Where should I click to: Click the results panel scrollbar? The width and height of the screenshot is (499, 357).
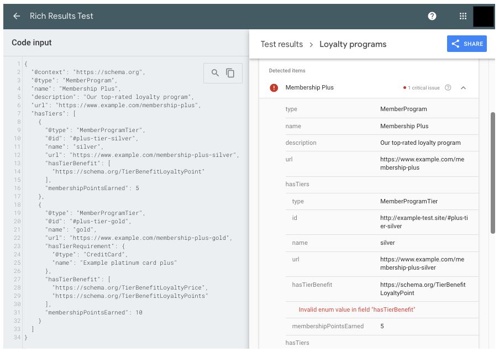tap(492, 173)
